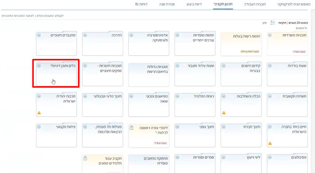Open the chevron on מוזיאונים ומכוני שואה card
Screen dimensions: 315x173
pos(131,96)
